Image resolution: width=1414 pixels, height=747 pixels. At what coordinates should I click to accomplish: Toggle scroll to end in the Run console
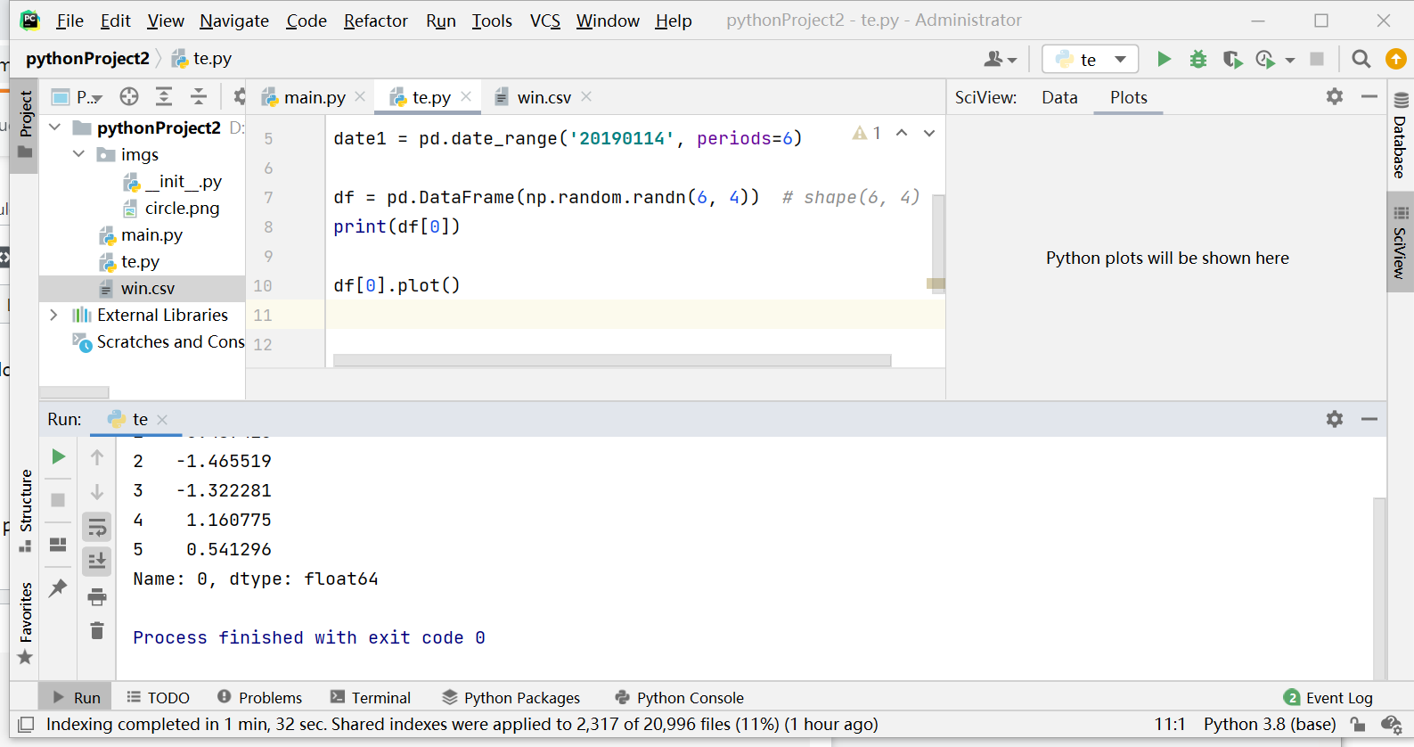click(97, 562)
